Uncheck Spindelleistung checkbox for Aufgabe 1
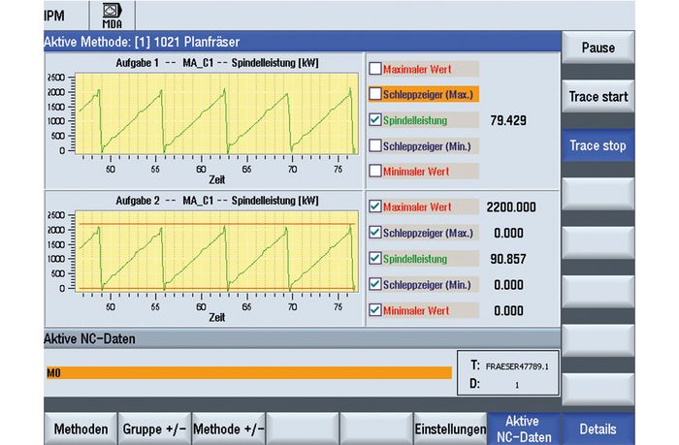Viewport: 679px width, 445px height. pos(375,121)
